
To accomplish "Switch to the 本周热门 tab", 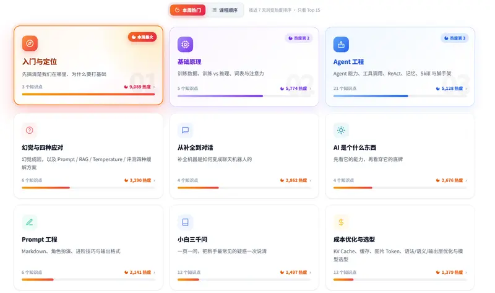I will (187, 10).
